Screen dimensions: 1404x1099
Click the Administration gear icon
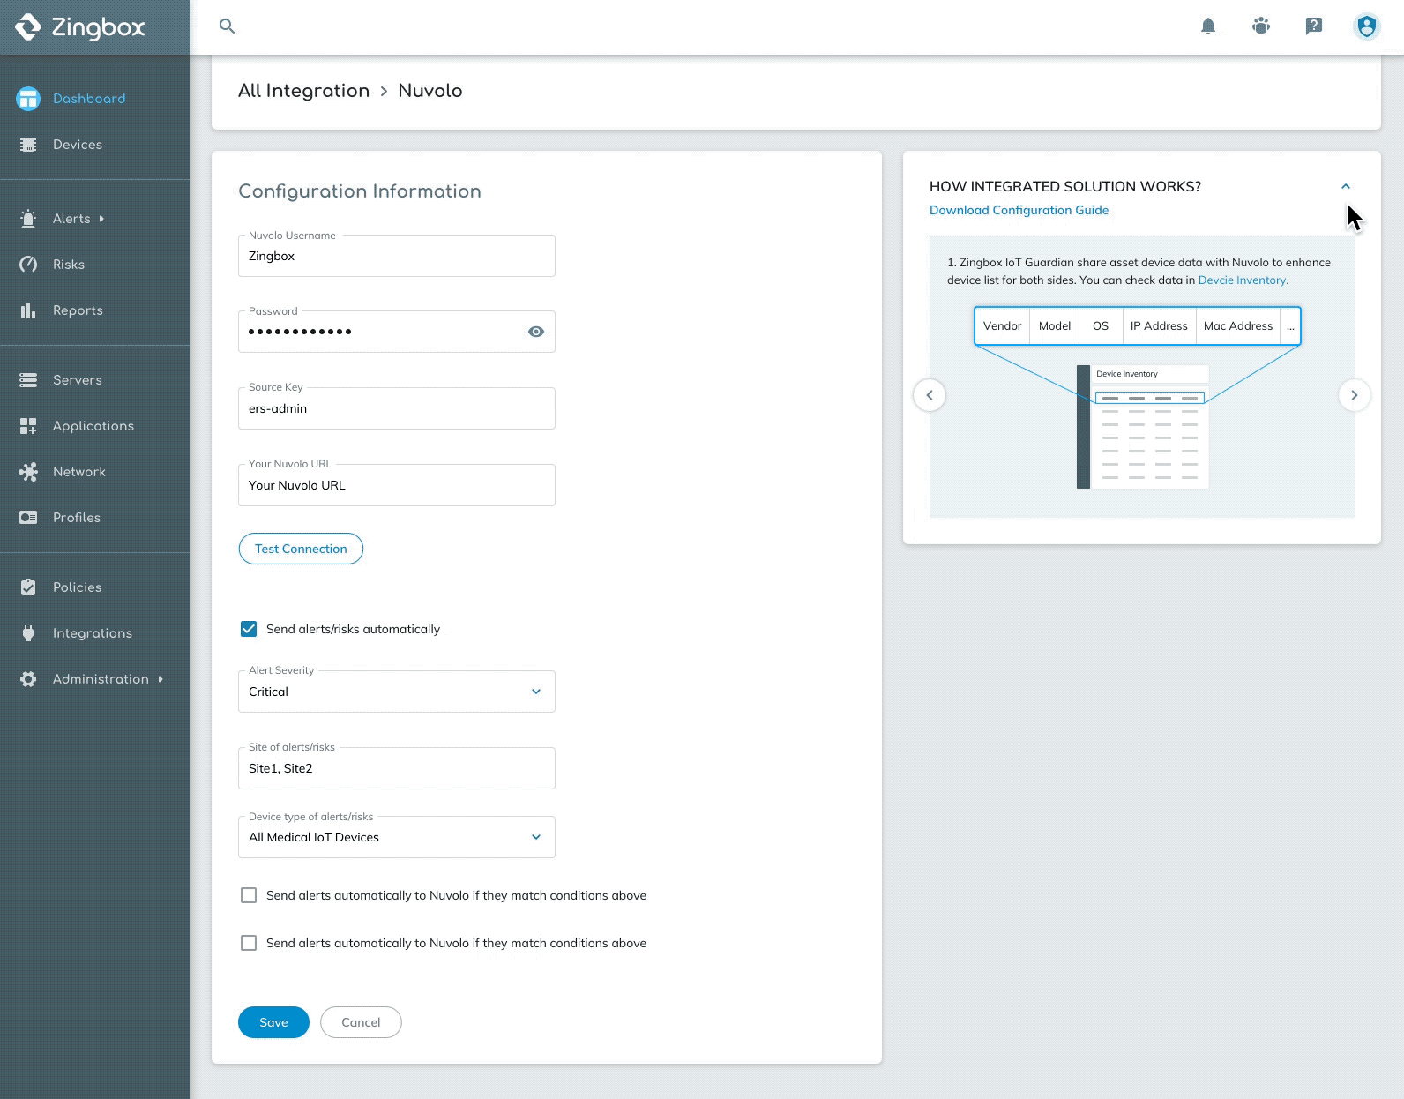28,679
